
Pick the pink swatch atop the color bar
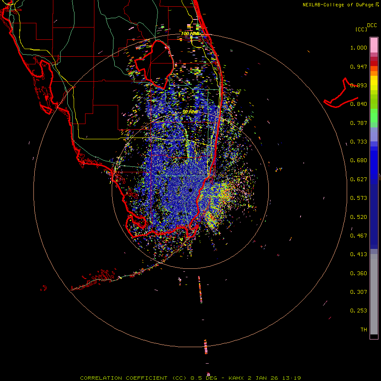click(x=374, y=45)
